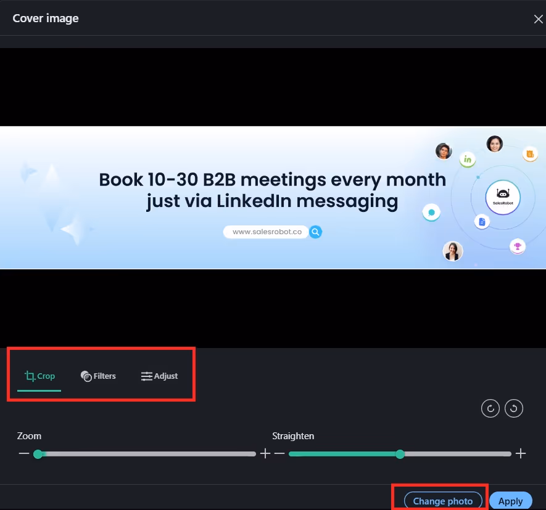The image size is (546, 510).
Task: Apply the cover image edits
Action: click(x=510, y=500)
